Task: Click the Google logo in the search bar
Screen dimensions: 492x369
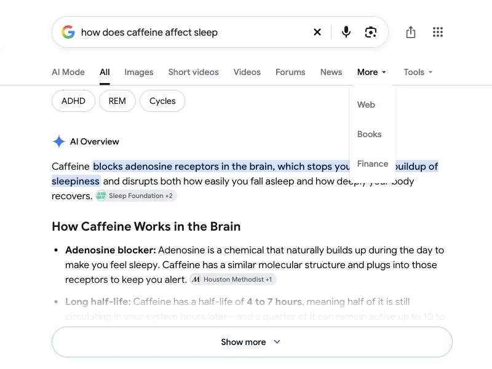Action: (x=68, y=32)
